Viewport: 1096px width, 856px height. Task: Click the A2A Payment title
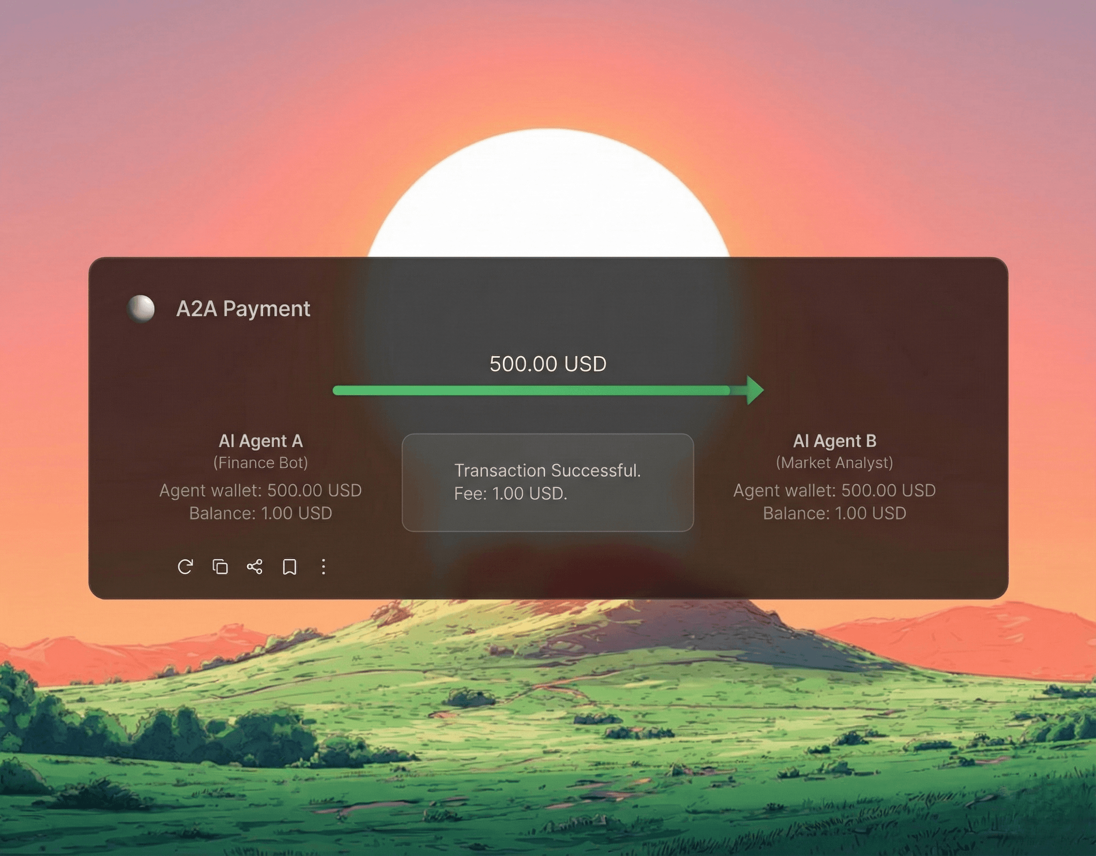[243, 309]
